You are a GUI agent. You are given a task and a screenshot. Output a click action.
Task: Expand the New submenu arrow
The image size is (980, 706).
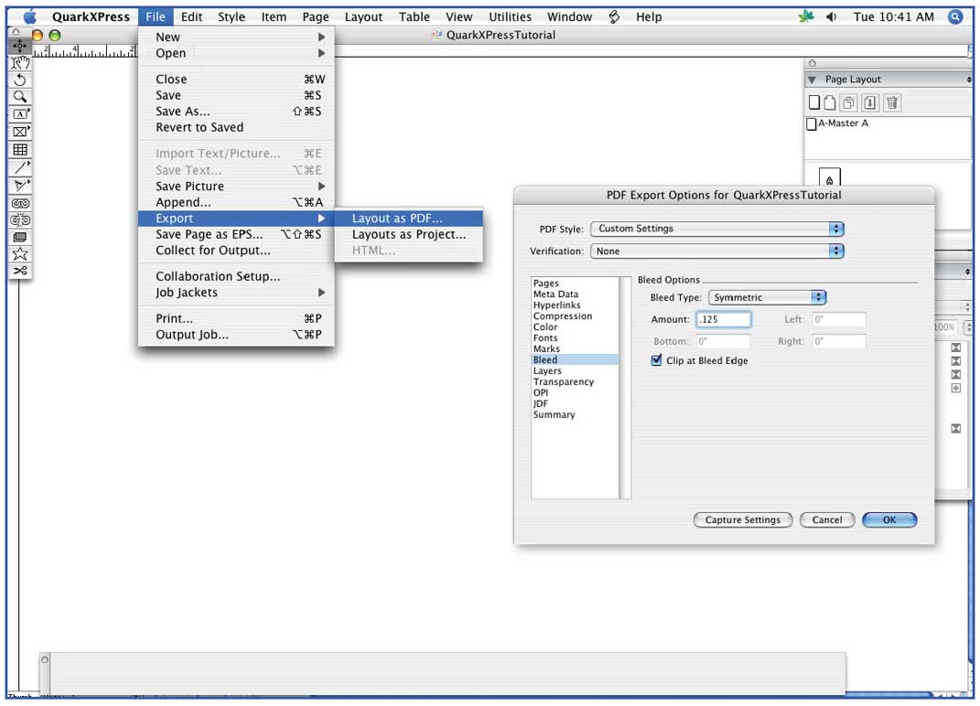[x=321, y=37]
